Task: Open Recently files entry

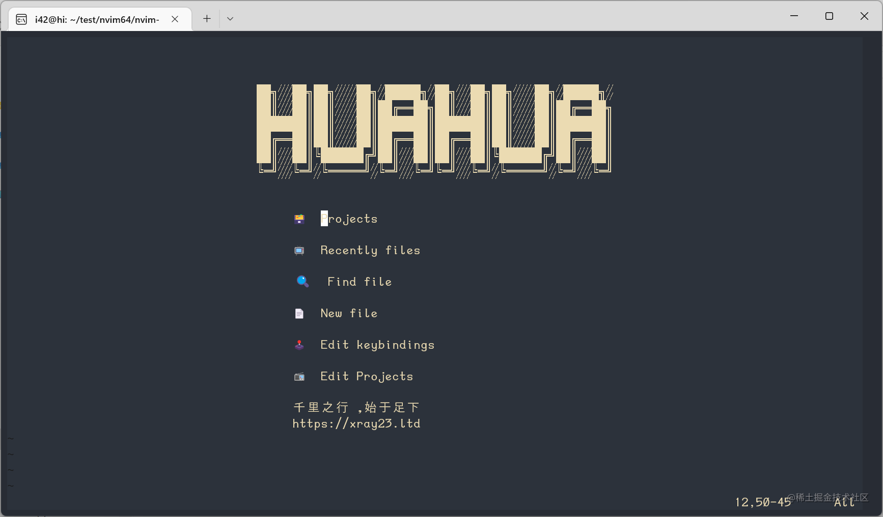Action: (370, 250)
